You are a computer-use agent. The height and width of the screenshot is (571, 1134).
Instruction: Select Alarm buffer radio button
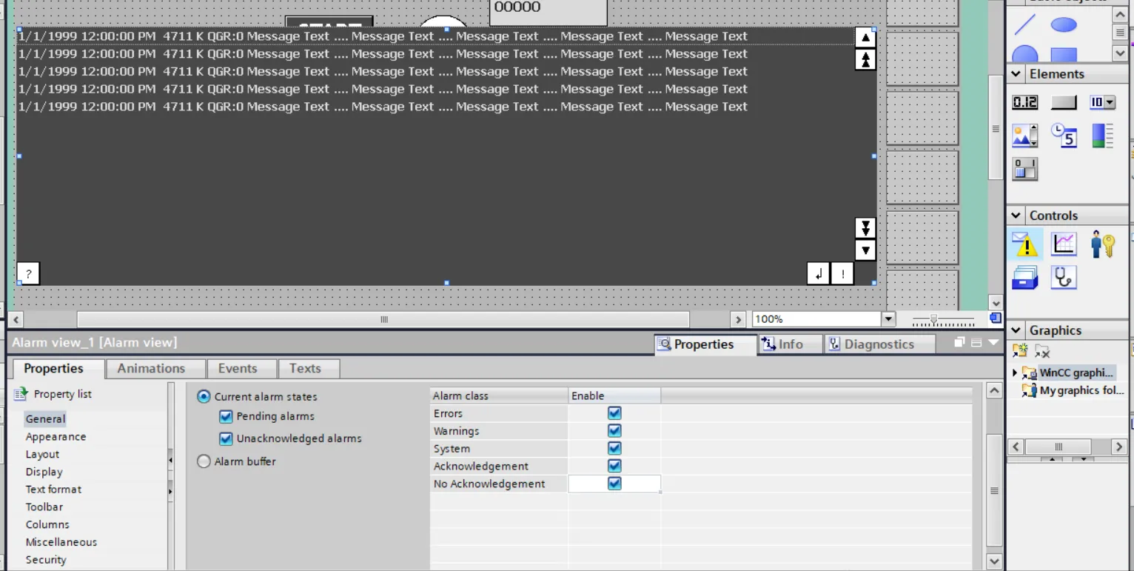(204, 461)
